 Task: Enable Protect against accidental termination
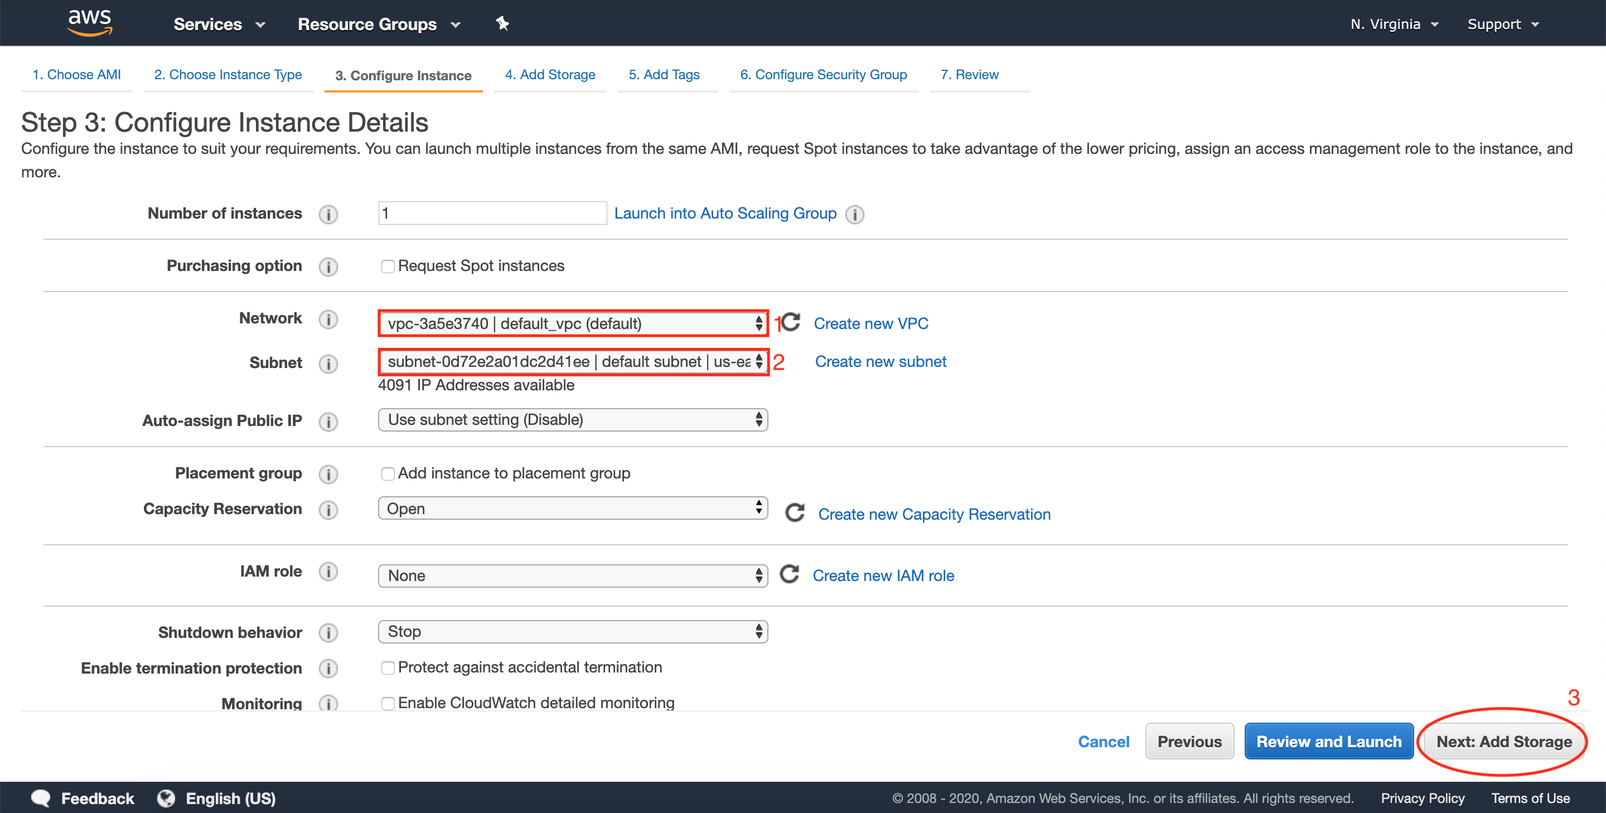pos(388,667)
